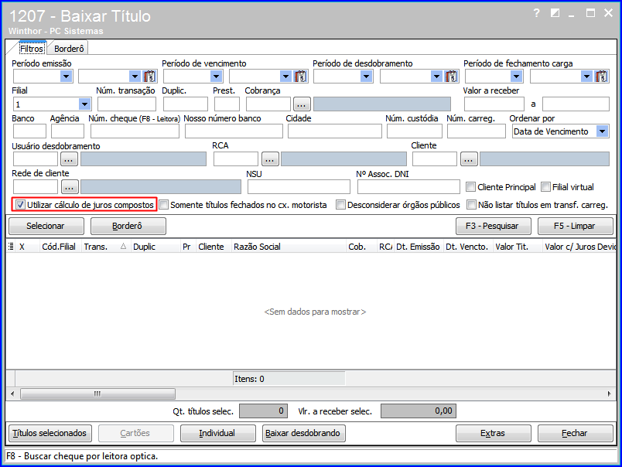Image resolution: width=622 pixels, height=467 pixels.
Task: Open calendar icon for Período de fechamento carga
Action: [601, 76]
